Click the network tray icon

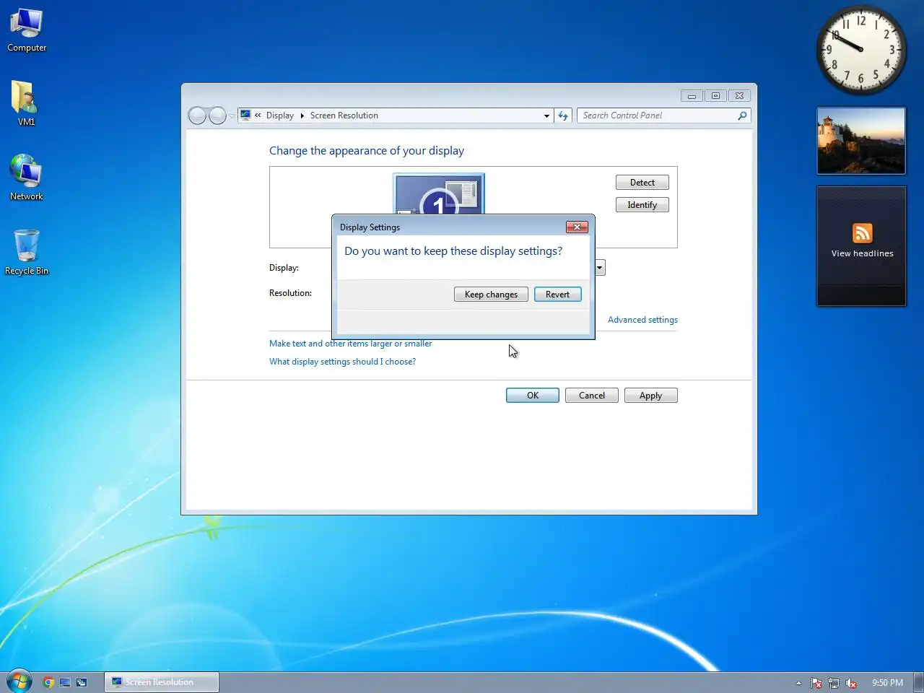pos(834,683)
